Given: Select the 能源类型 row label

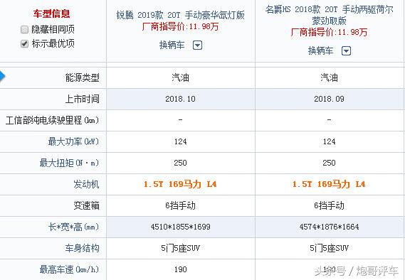Looking at the screenshot, I should (x=82, y=77).
